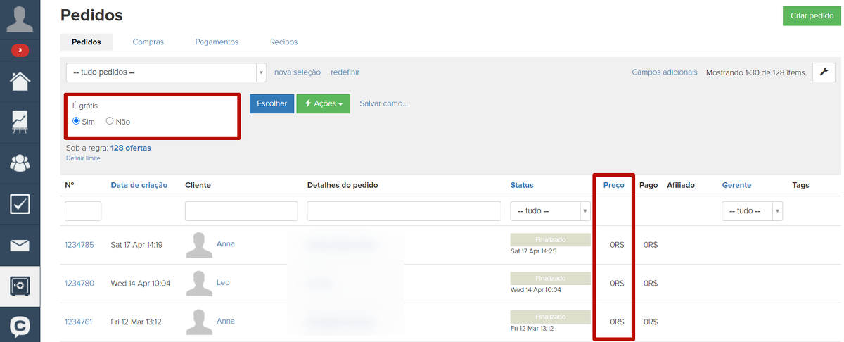The width and height of the screenshot is (844, 342).
Task: Select the 'Não' radio option
Action: [x=110, y=121]
